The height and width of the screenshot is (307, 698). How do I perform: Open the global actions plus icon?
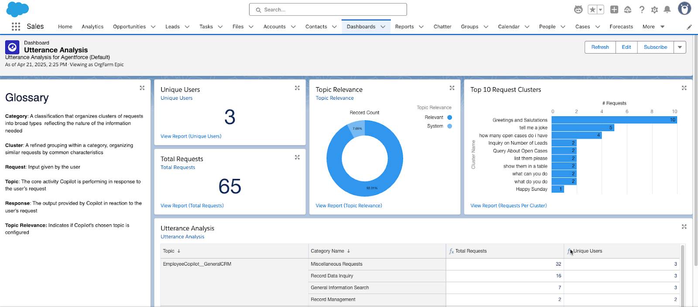(x=614, y=10)
